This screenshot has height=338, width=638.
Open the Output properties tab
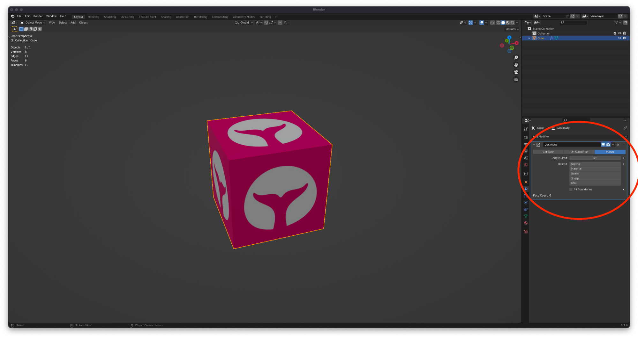(x=526, y=144)
